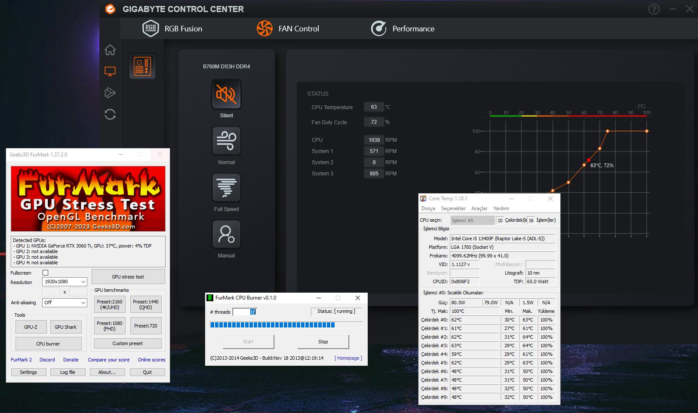Open the Araçlar menu in Core Temp
The image size is (698, 413).
pyautogui.click(x=479, y=208)
